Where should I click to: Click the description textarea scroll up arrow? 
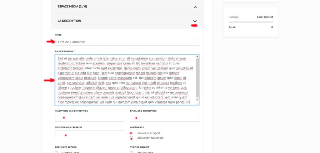pos(197,57)
